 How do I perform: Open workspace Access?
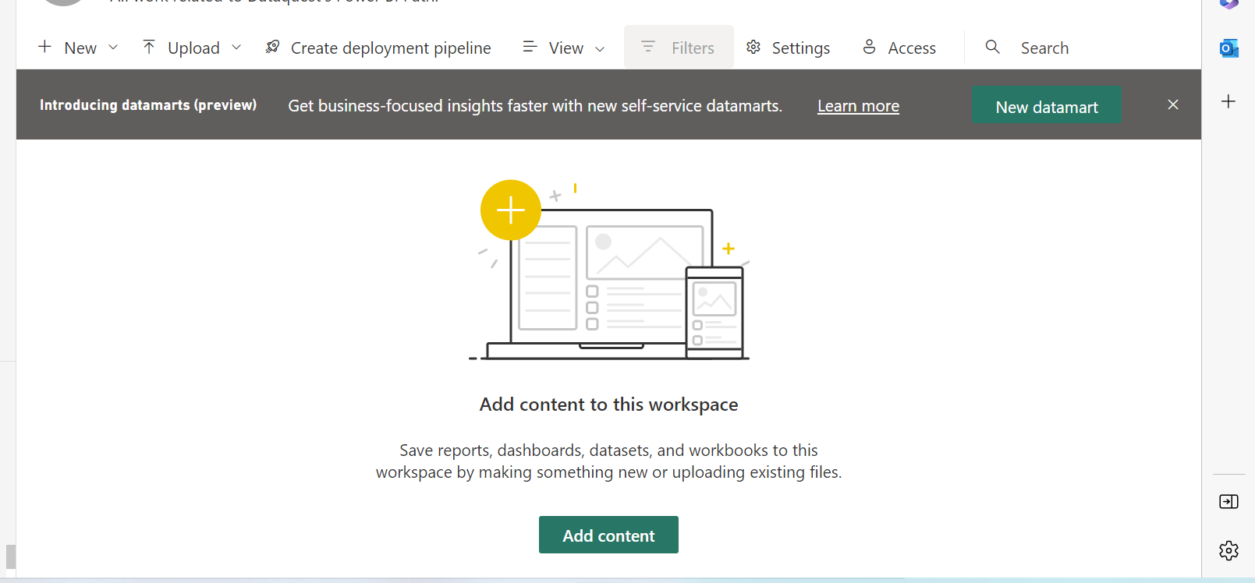click(x=912, y=48)
